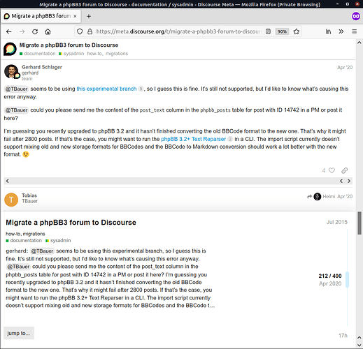Open the how-to tag in timeline panel
The height and width of the screenshot is (349, 363).
pyautogui.click(x=13, y=234)
